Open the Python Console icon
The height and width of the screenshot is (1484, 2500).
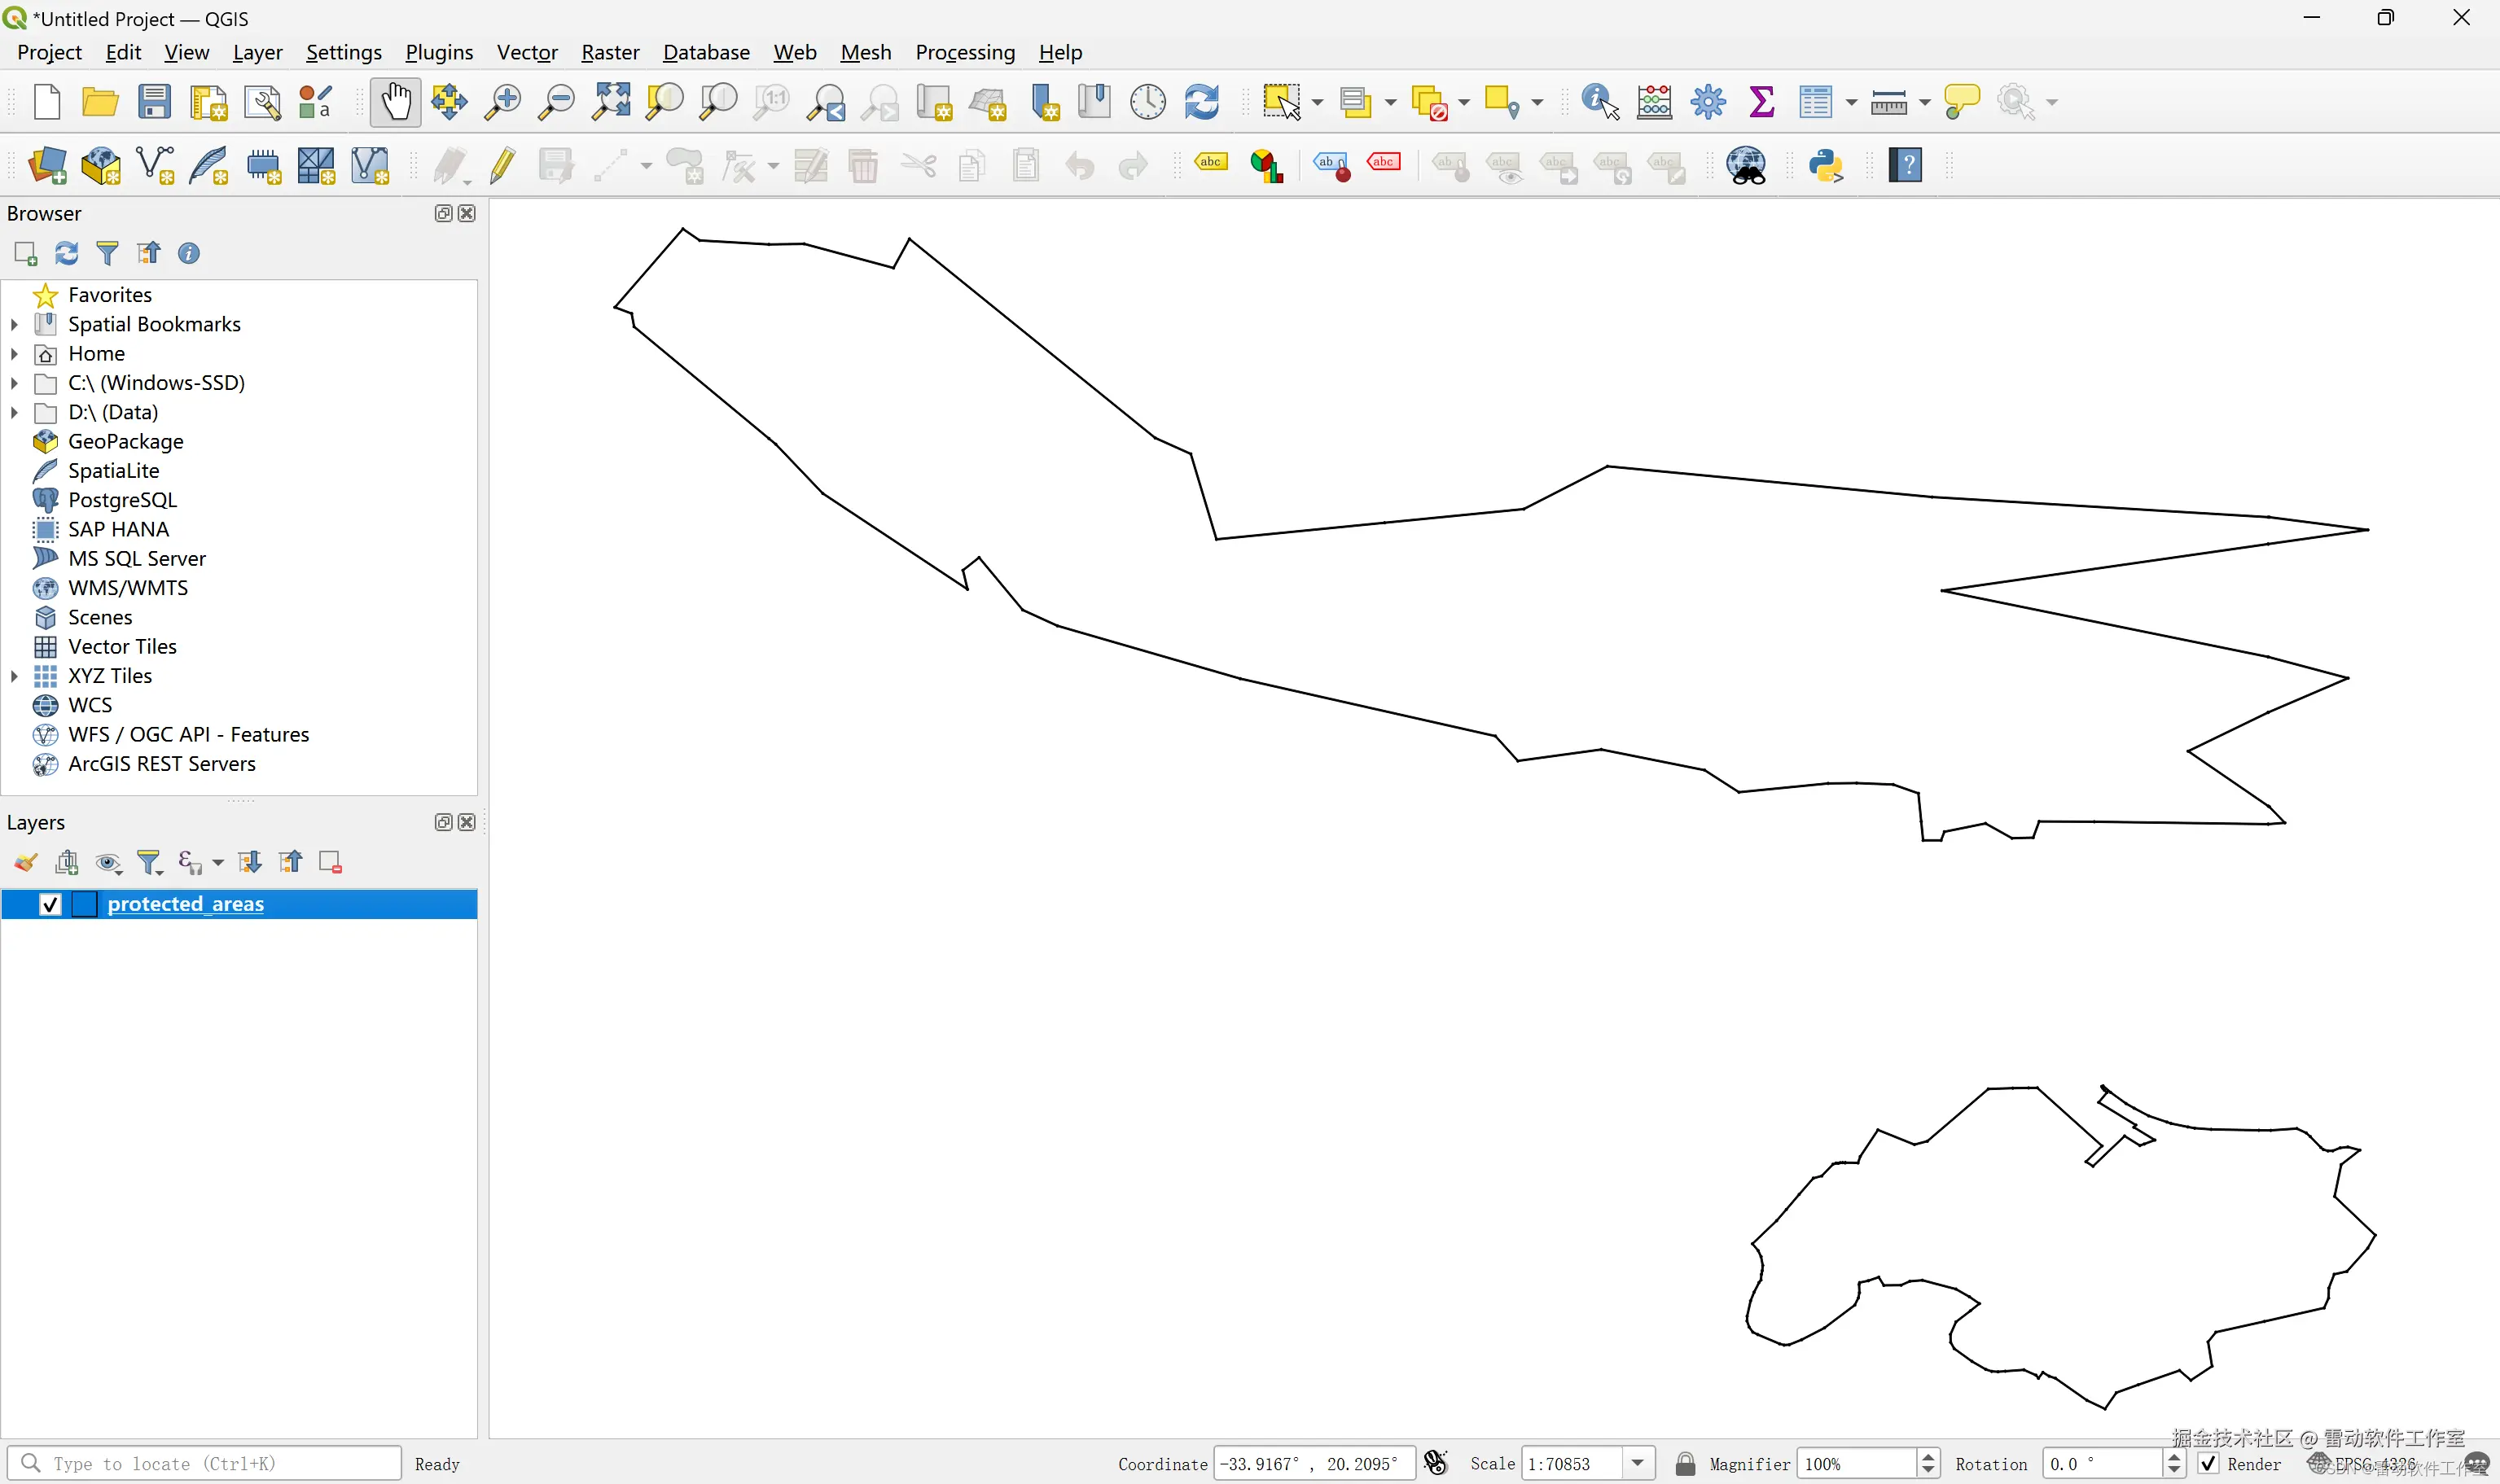click(x=1825, y=166)
